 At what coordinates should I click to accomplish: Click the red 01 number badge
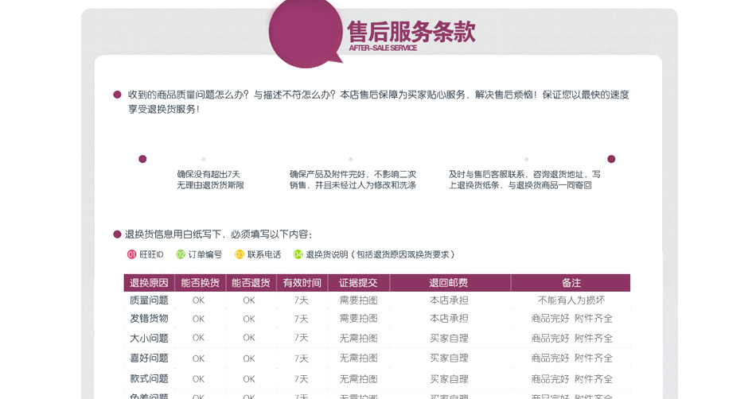pos(131,254)
